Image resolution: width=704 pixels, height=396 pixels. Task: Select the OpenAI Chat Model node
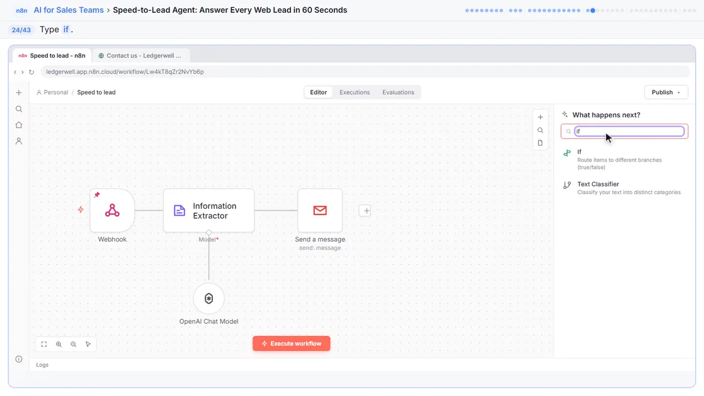[x=209, y=299]
